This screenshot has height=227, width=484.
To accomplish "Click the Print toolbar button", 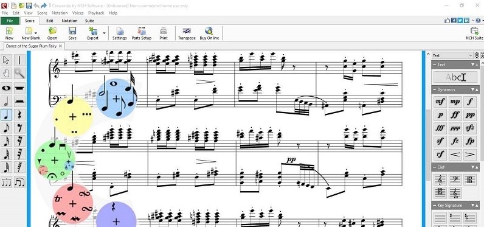I will point(164,33).
